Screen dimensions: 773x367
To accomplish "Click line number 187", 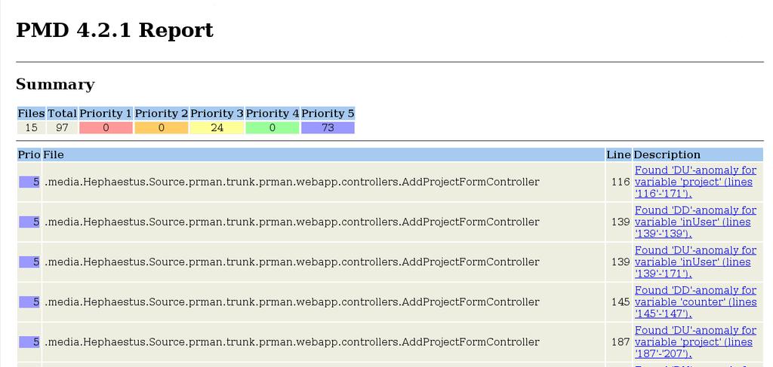I will pos(621,342).
